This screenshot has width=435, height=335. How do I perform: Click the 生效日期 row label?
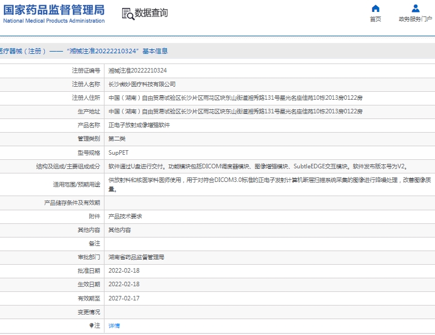coord(89,285)
